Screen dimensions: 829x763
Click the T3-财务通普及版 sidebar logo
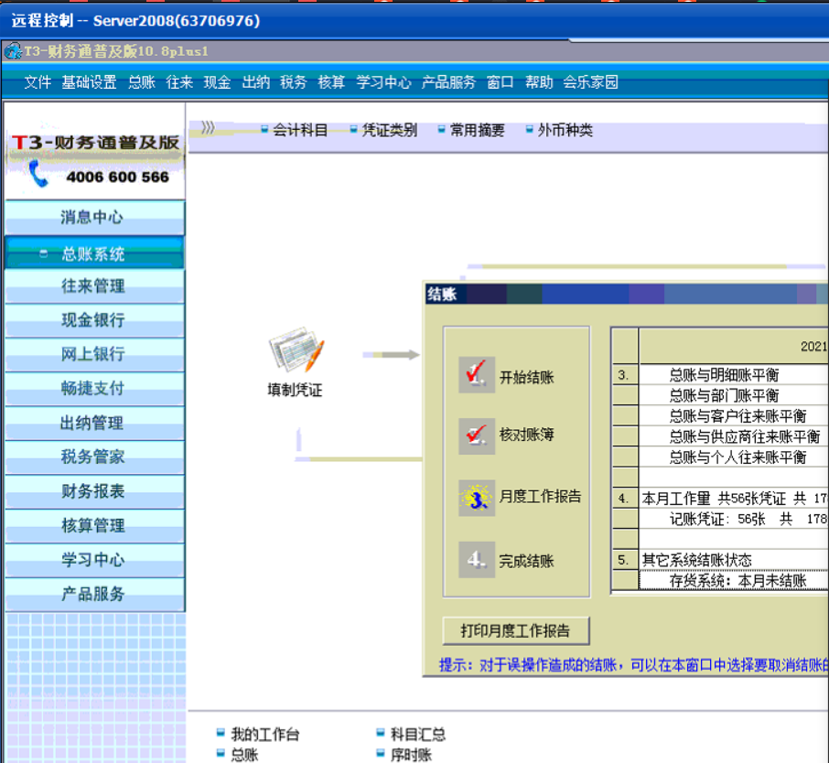coord(95,142)
